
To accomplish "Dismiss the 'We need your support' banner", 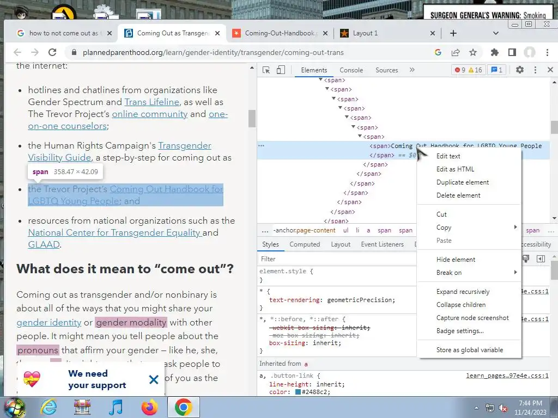I will point(154,379).
